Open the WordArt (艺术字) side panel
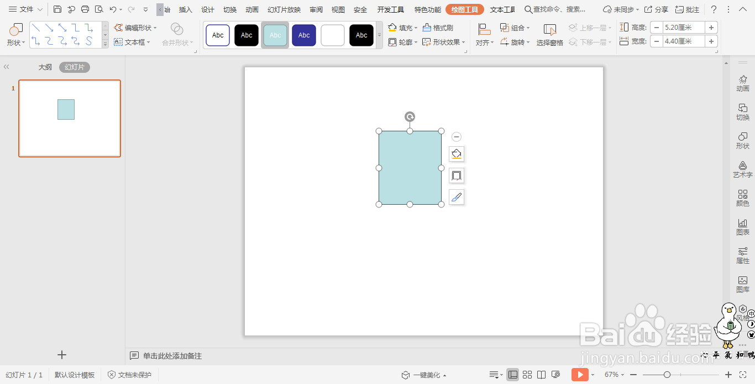The width and height of the screenshot is (755, 384). pyautogui.click(x=743, y=169)
